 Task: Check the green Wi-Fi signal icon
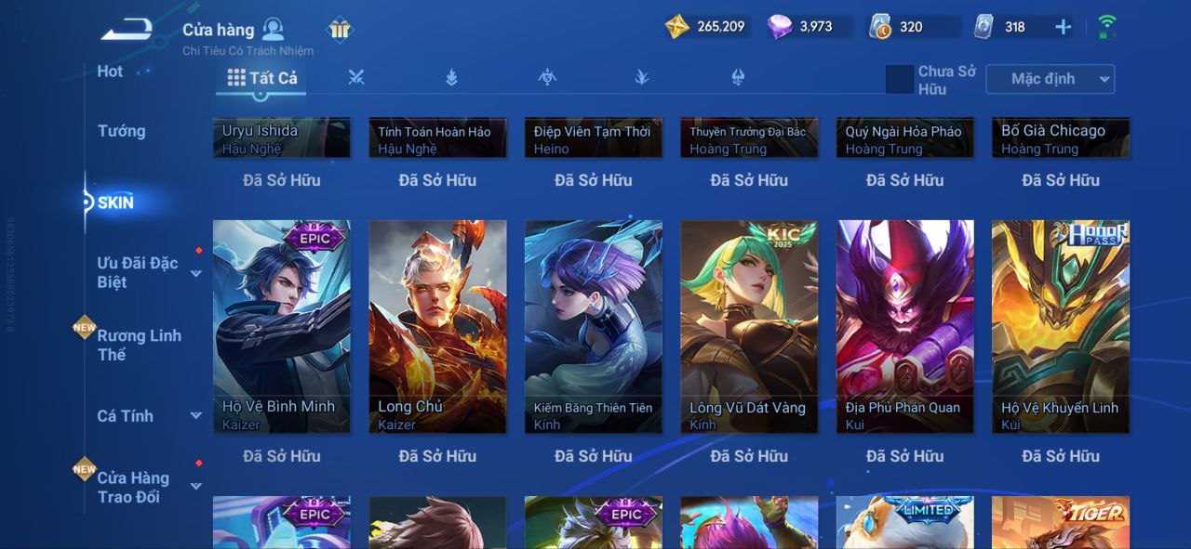(1106, 26)
